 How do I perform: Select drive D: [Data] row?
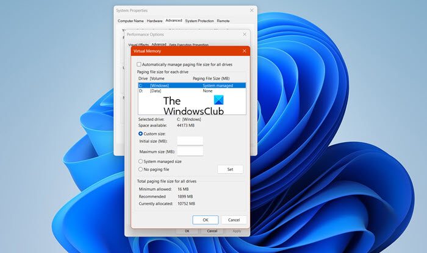click(192, 91)
